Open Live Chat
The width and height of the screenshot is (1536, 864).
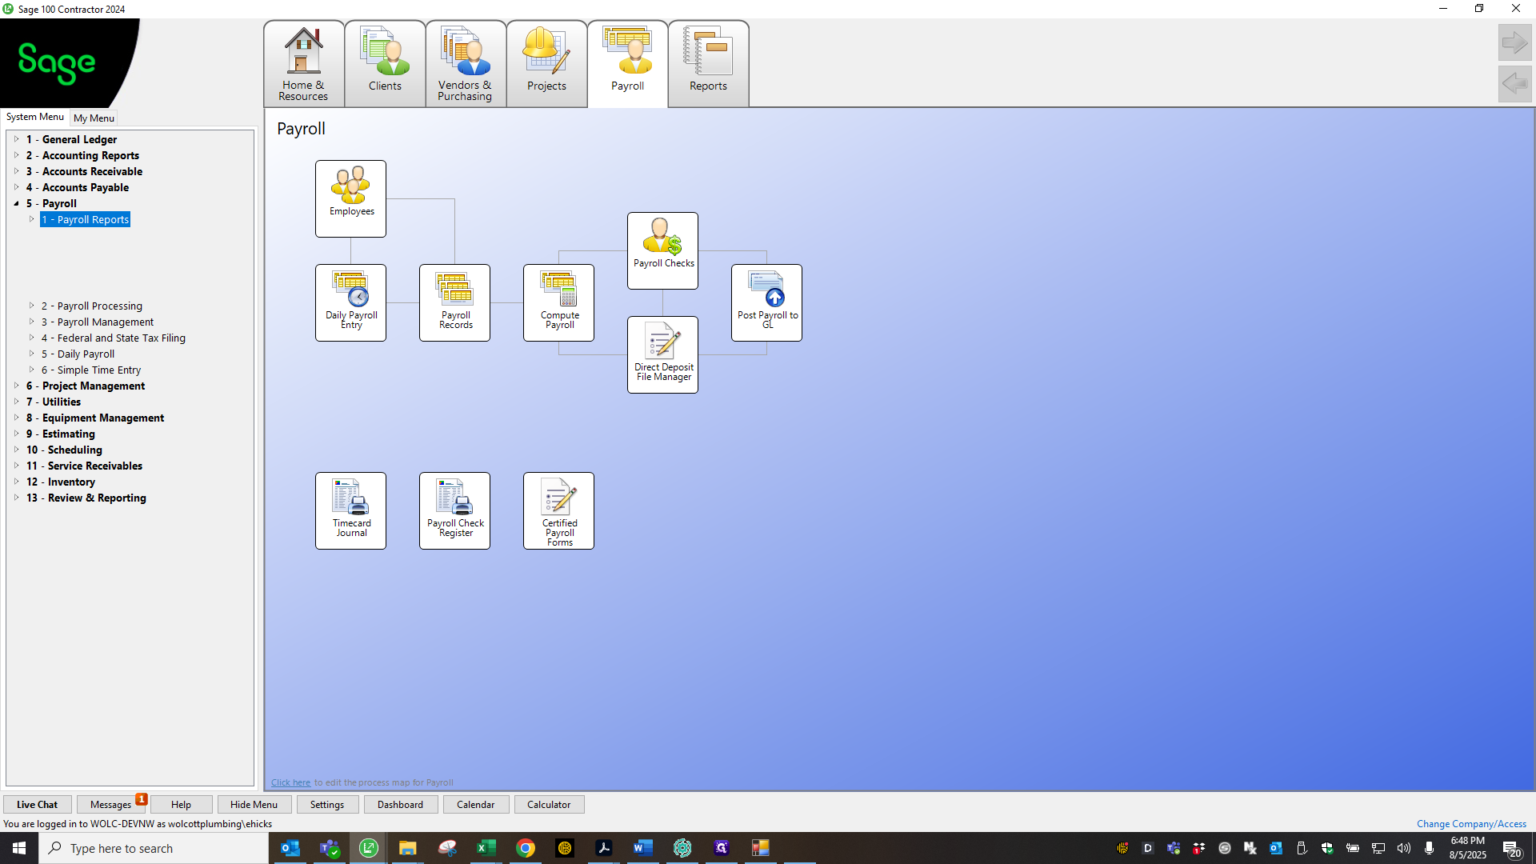coord(37,805)
